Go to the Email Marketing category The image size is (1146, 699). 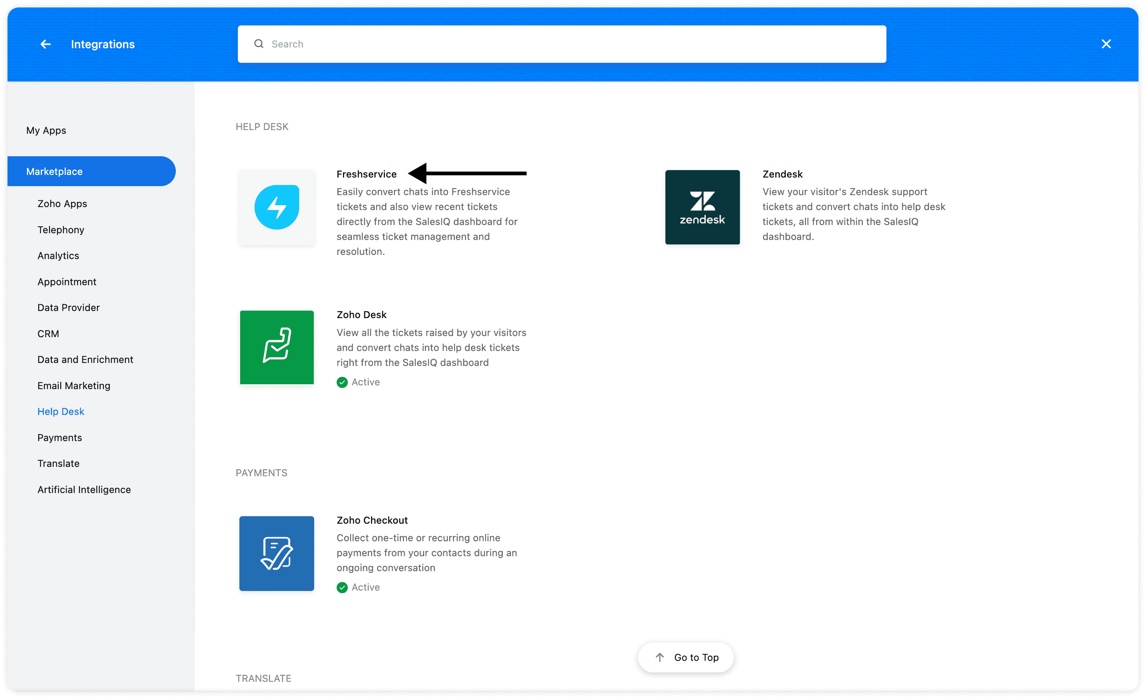[73, 386]
